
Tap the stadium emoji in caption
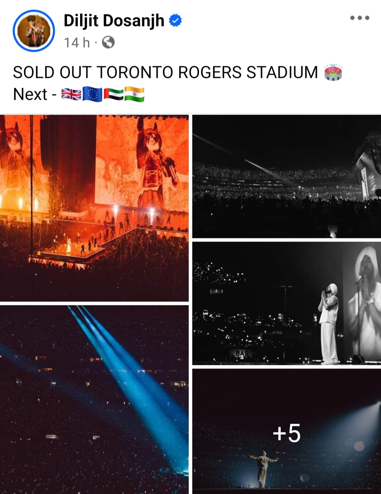click(x=333, y=72)
